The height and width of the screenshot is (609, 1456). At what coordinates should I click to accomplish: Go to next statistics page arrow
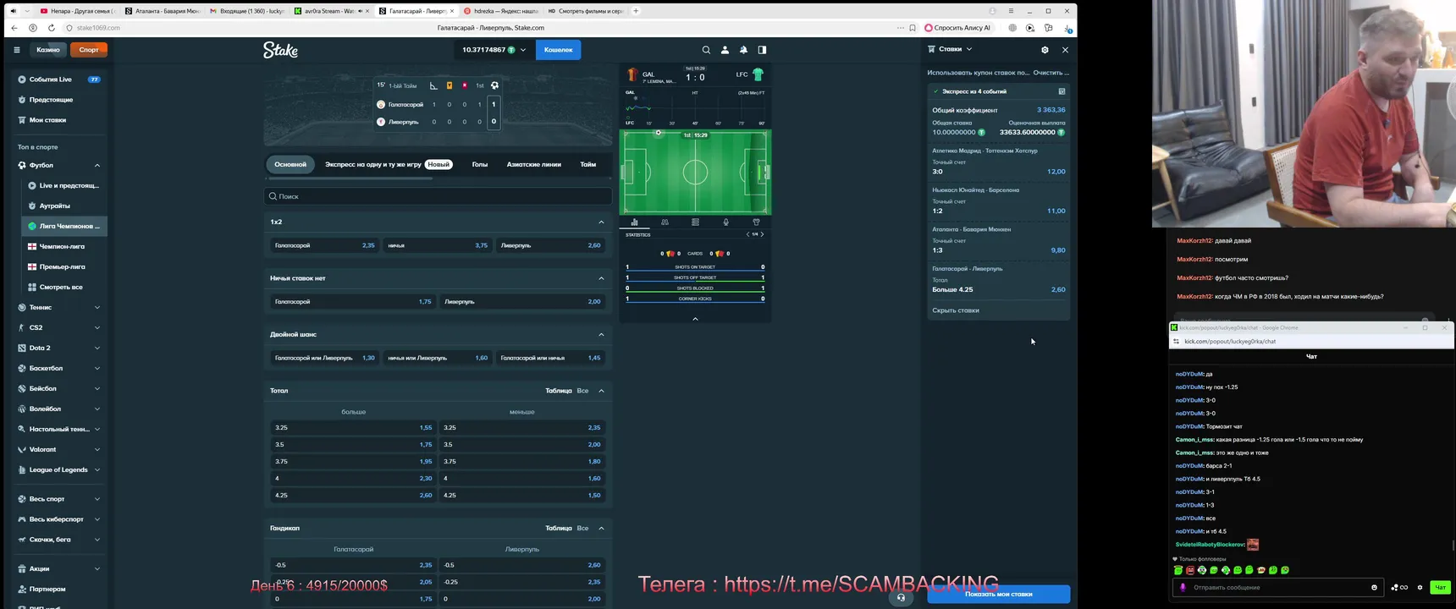pos(762,234)
